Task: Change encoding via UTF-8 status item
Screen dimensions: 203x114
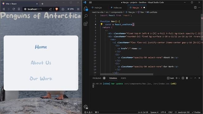Action: click(163, 112)
